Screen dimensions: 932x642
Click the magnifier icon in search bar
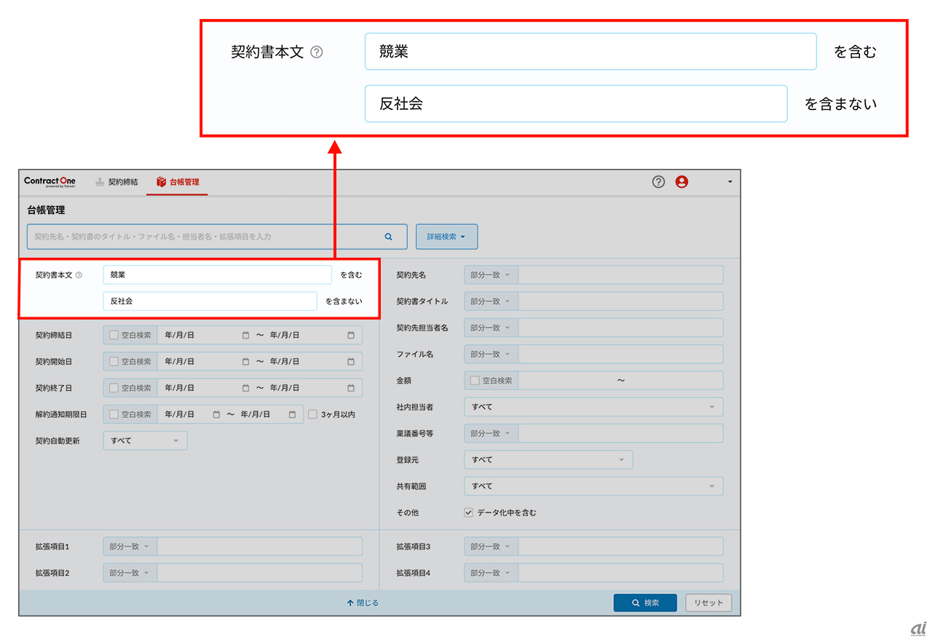coord(389,237)
